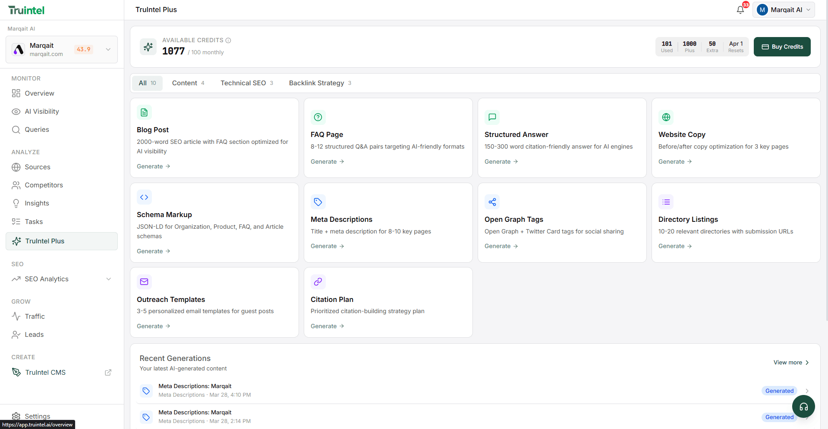Expand the SEO Analytics submenu
The height and width of the screenshot is (429, 828).
pos(108,279)
